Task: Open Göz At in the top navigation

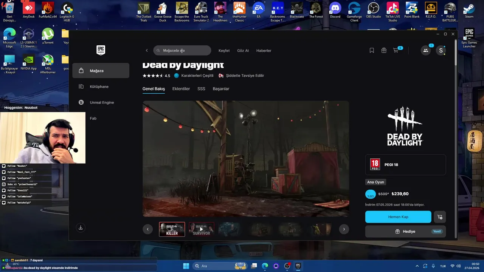Action: [243, 51]
